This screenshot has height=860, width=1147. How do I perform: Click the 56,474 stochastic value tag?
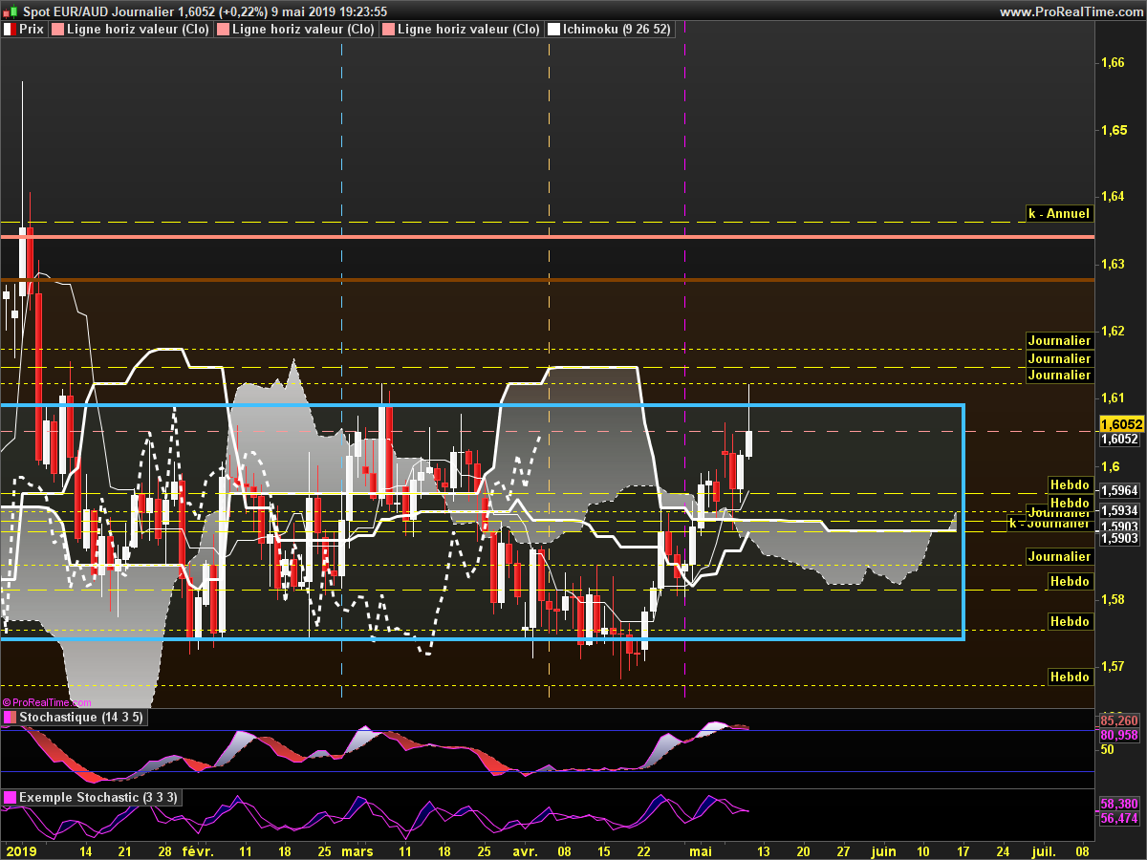tap(1119, 819)
